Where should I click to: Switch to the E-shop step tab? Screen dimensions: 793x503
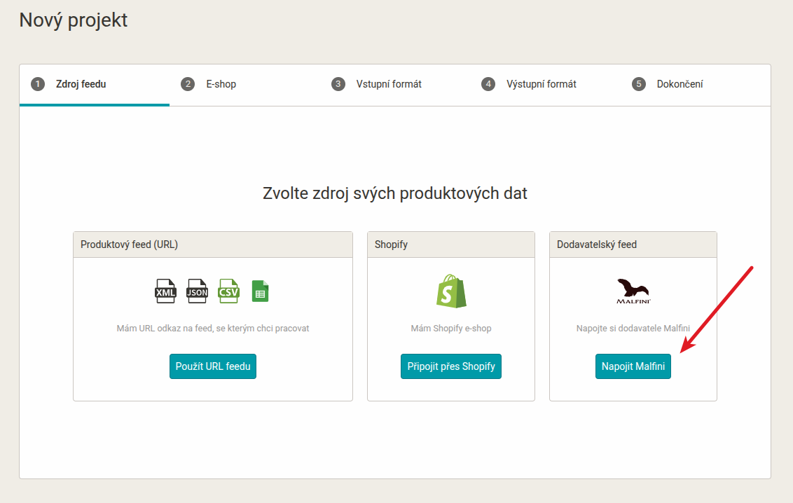244,85
